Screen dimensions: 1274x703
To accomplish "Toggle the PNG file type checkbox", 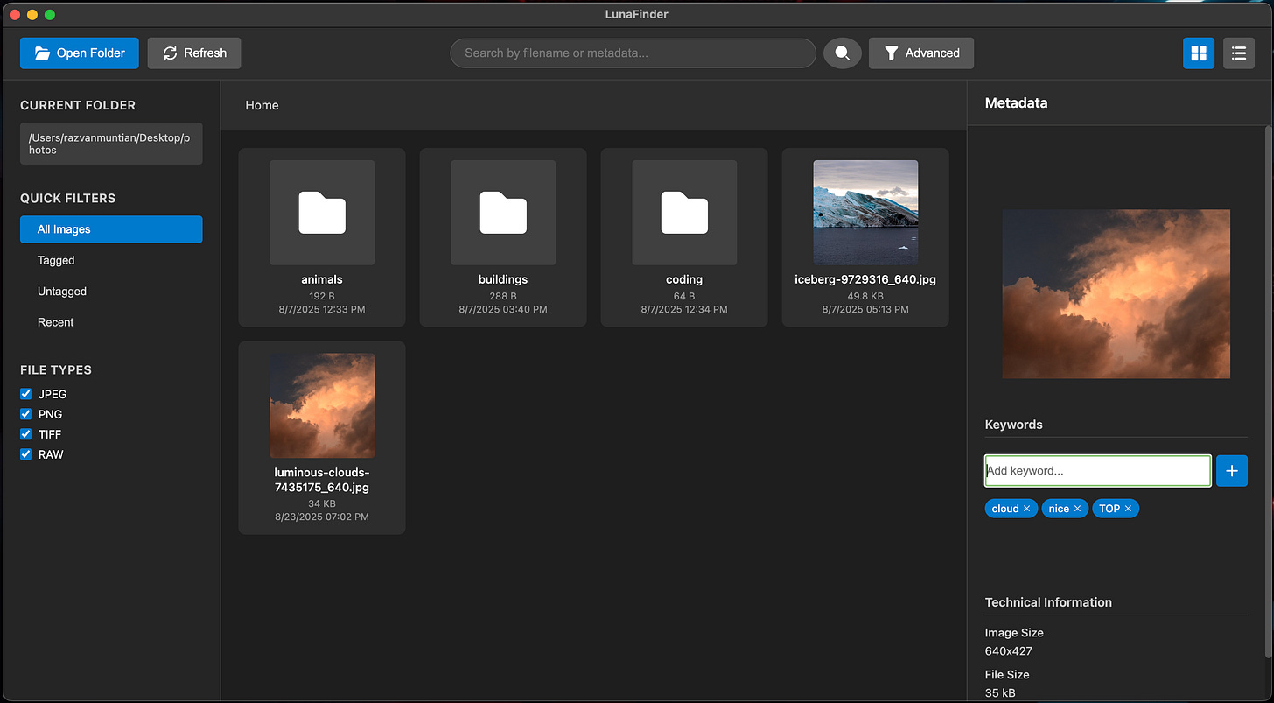I will tap(26, 414).
